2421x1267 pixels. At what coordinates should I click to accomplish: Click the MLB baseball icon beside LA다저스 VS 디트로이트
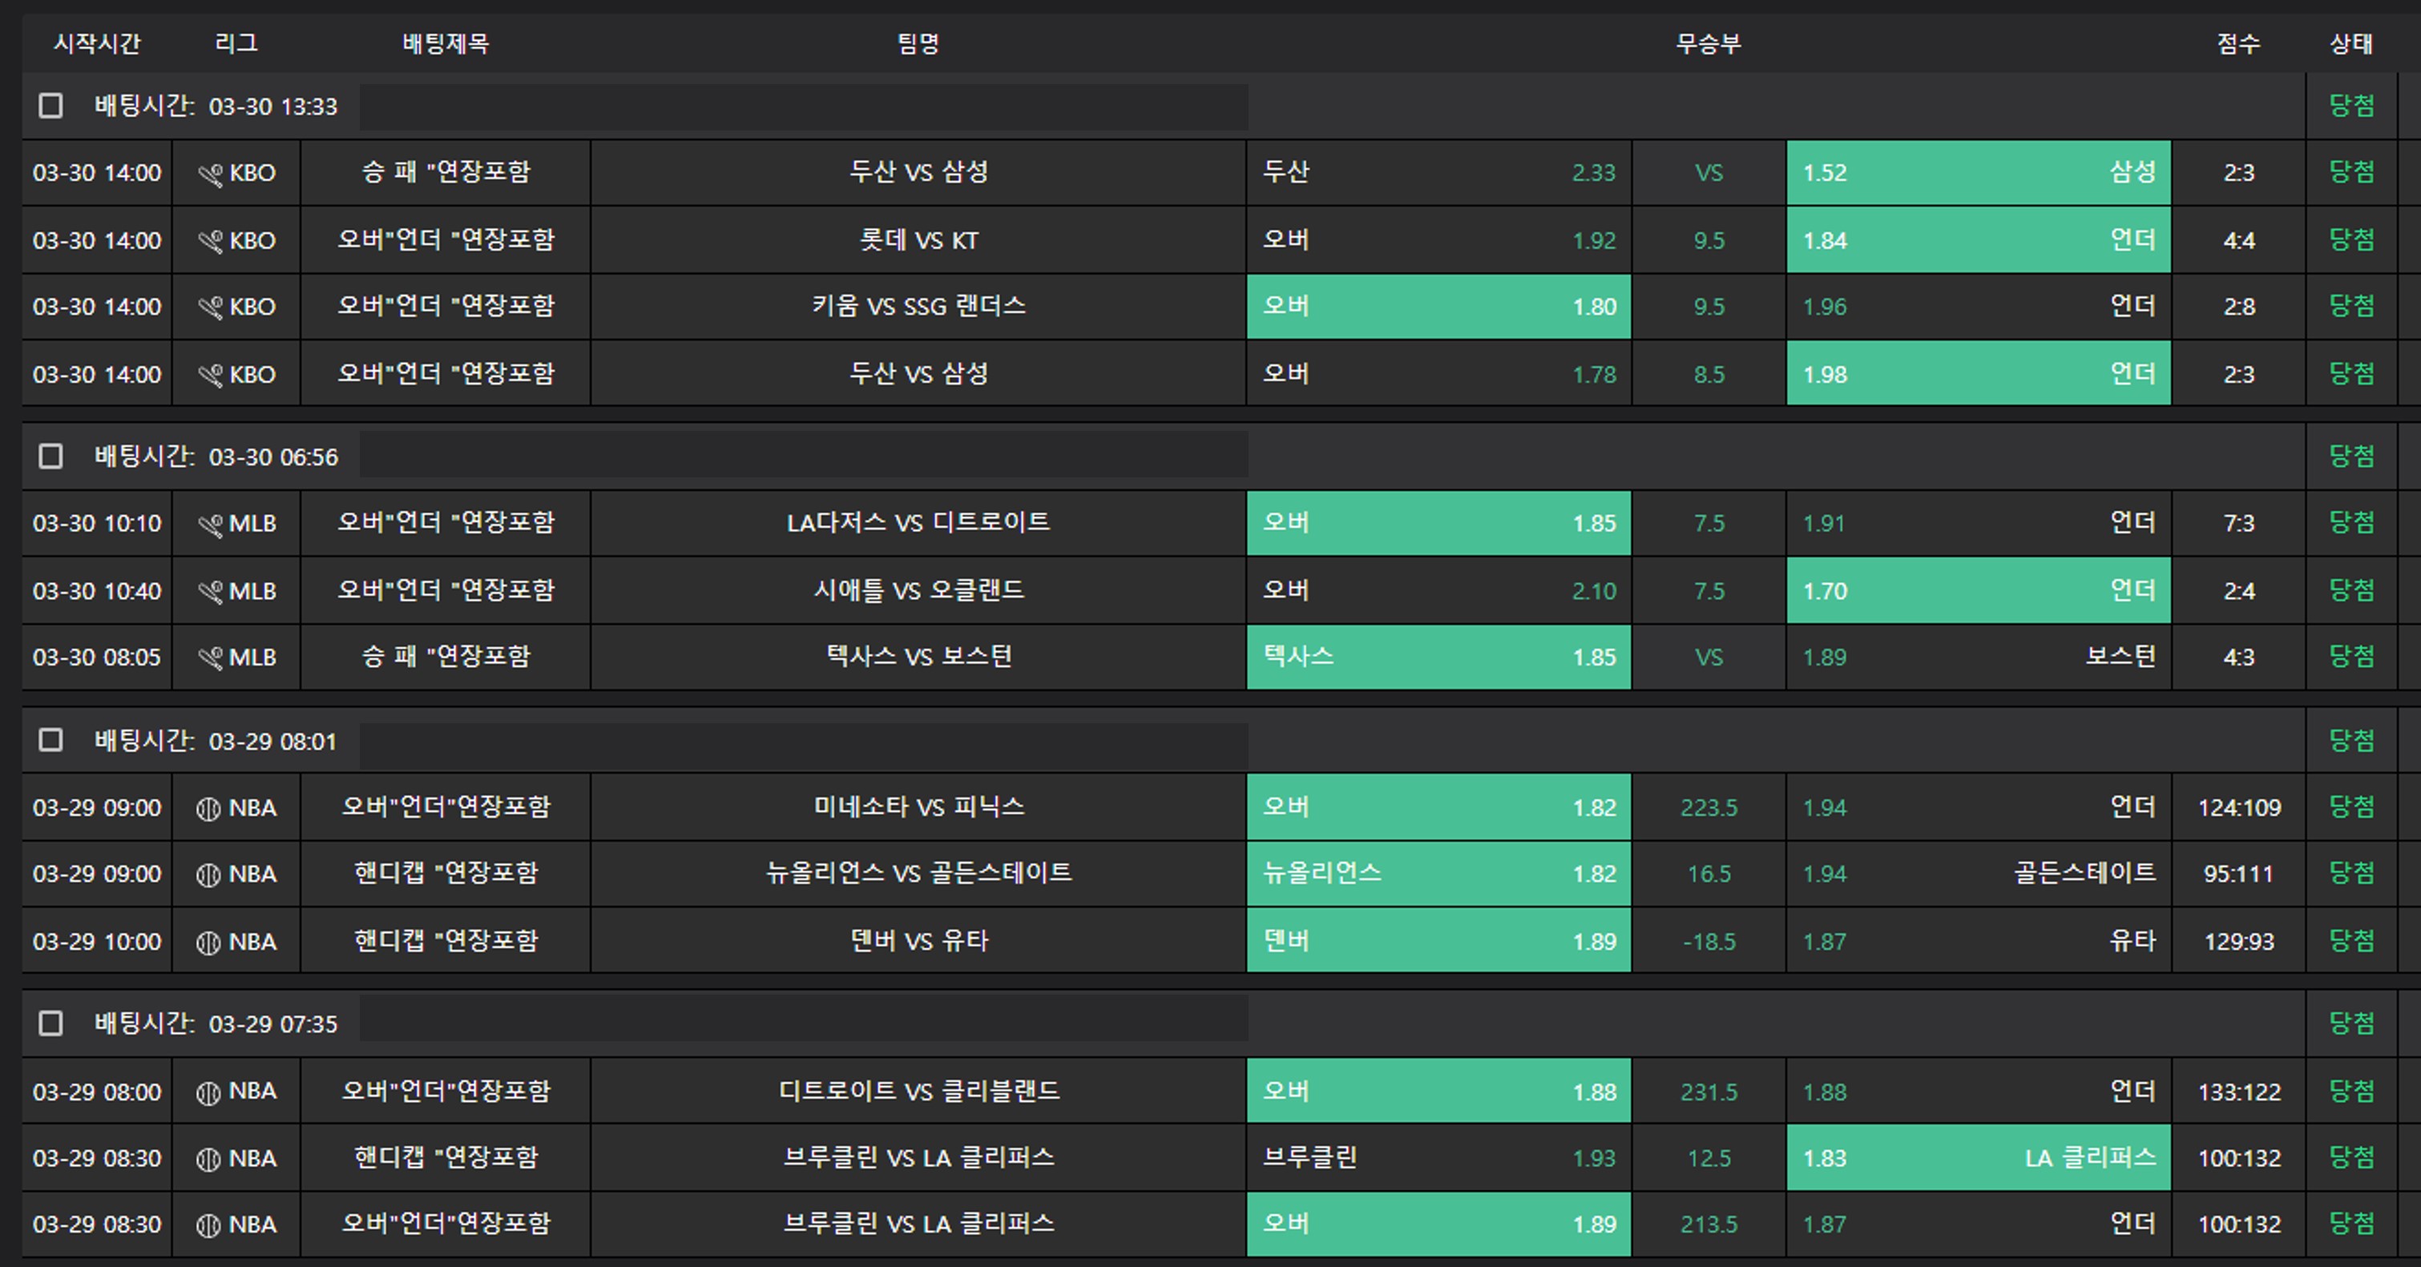pyautogui.click(x=211, y=524)
